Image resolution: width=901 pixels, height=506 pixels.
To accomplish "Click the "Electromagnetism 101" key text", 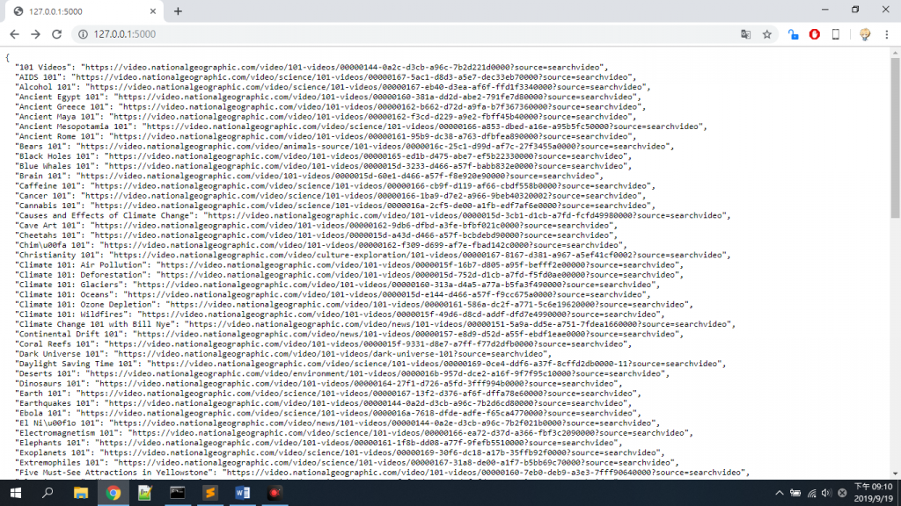I will (69, 433).
